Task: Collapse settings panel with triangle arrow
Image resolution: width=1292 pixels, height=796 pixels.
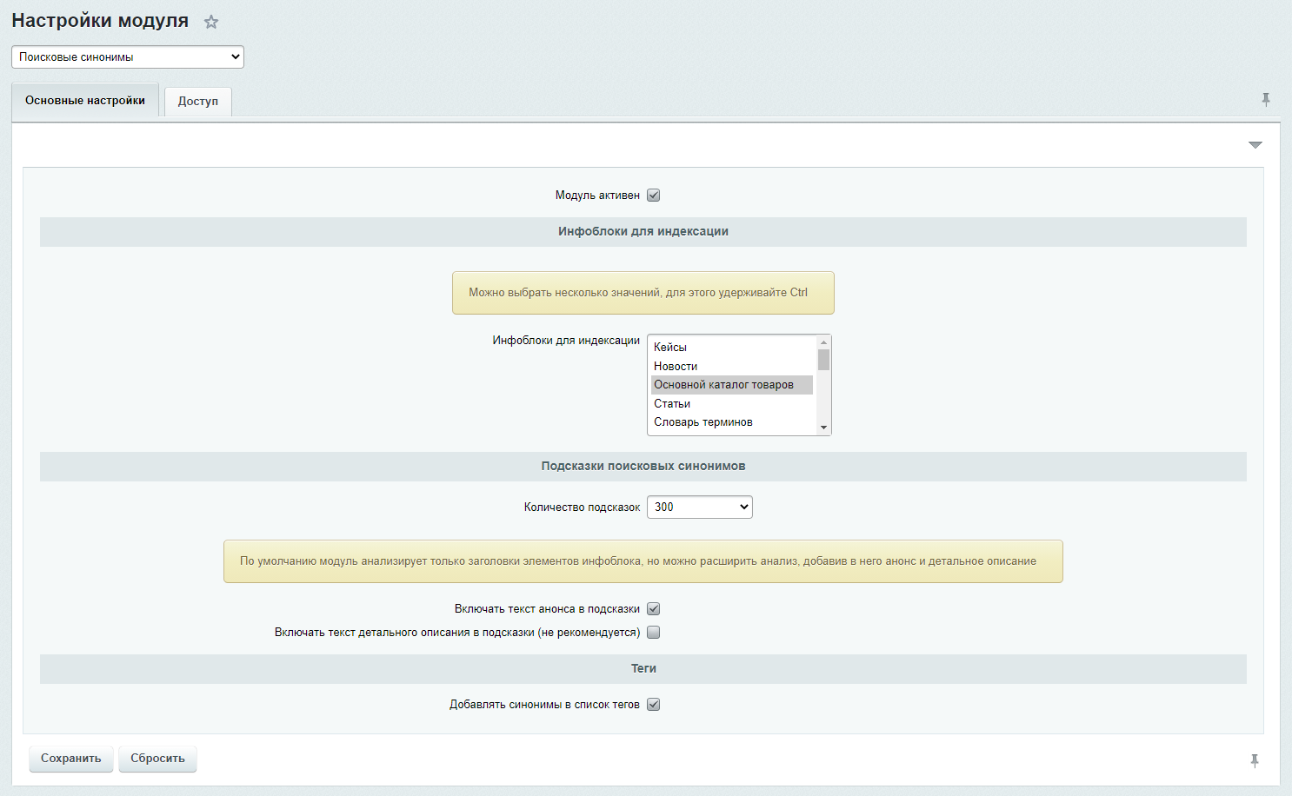Action: click(1255, 145)
